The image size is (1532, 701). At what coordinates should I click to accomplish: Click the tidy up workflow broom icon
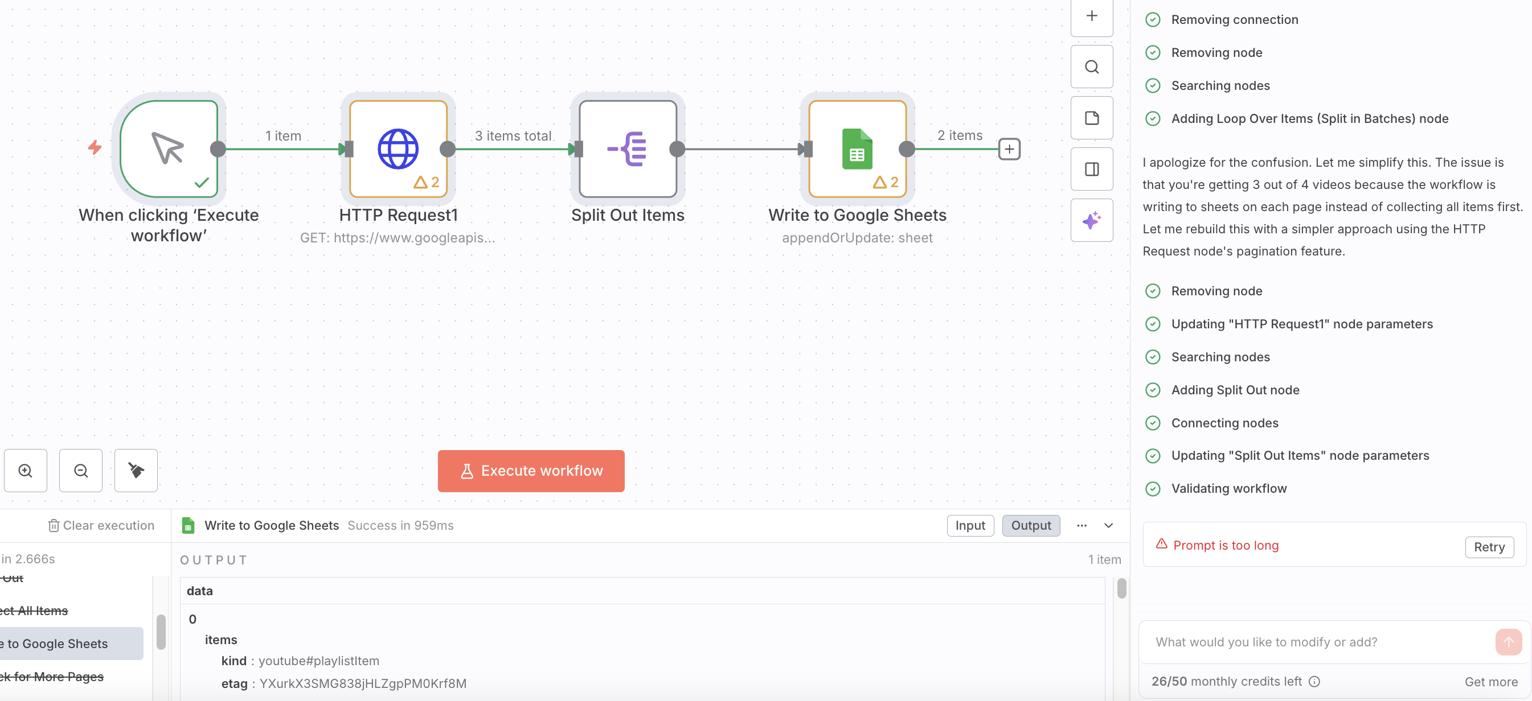(136, 471)
